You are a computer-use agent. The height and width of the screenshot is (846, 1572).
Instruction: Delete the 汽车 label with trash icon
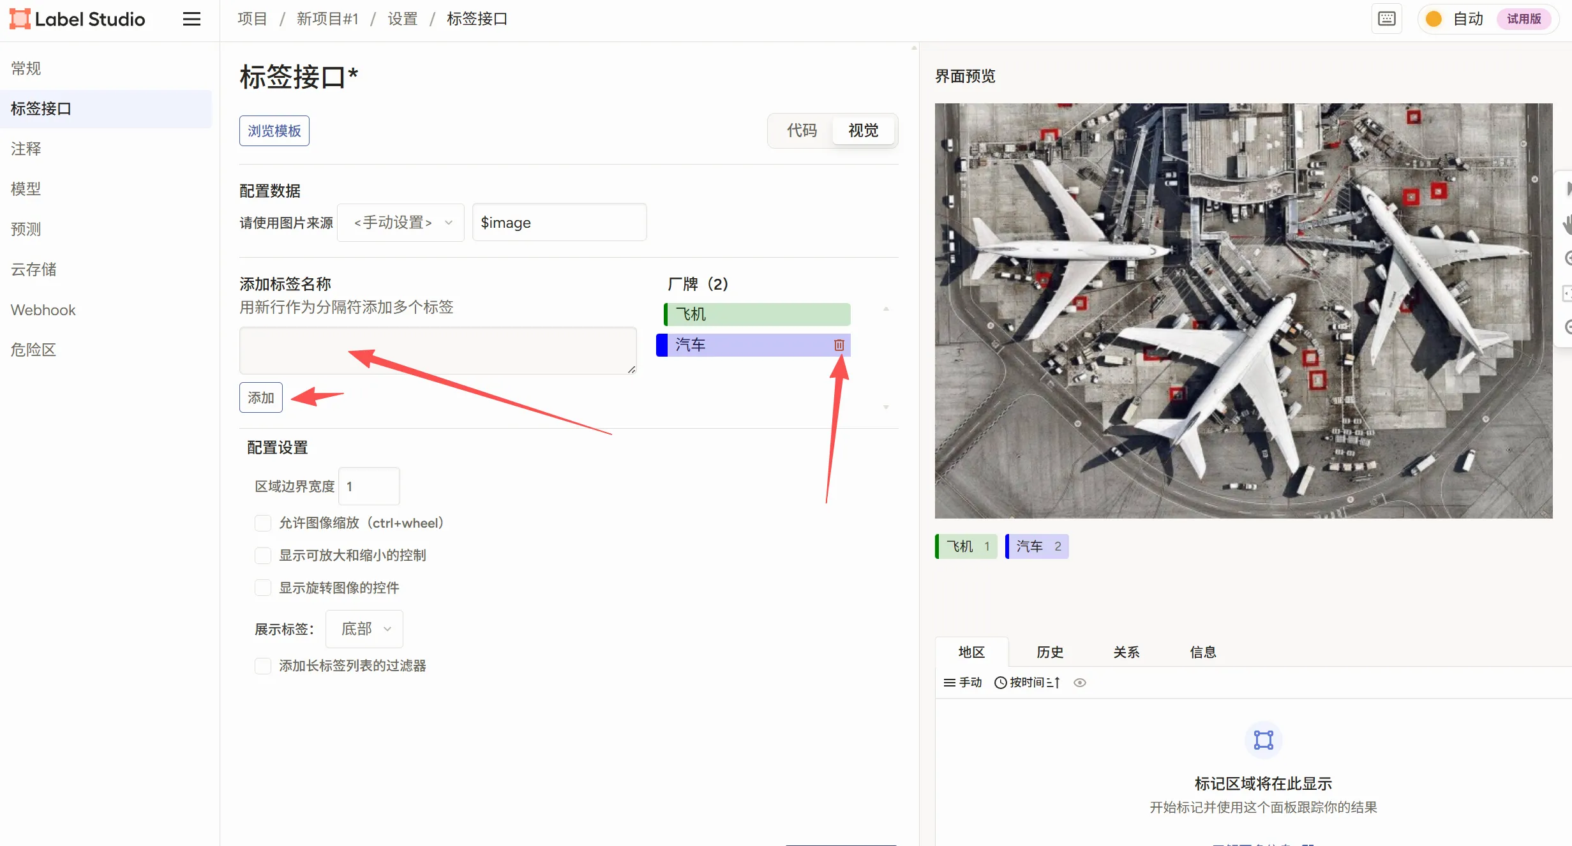click(x=839, y=345)
